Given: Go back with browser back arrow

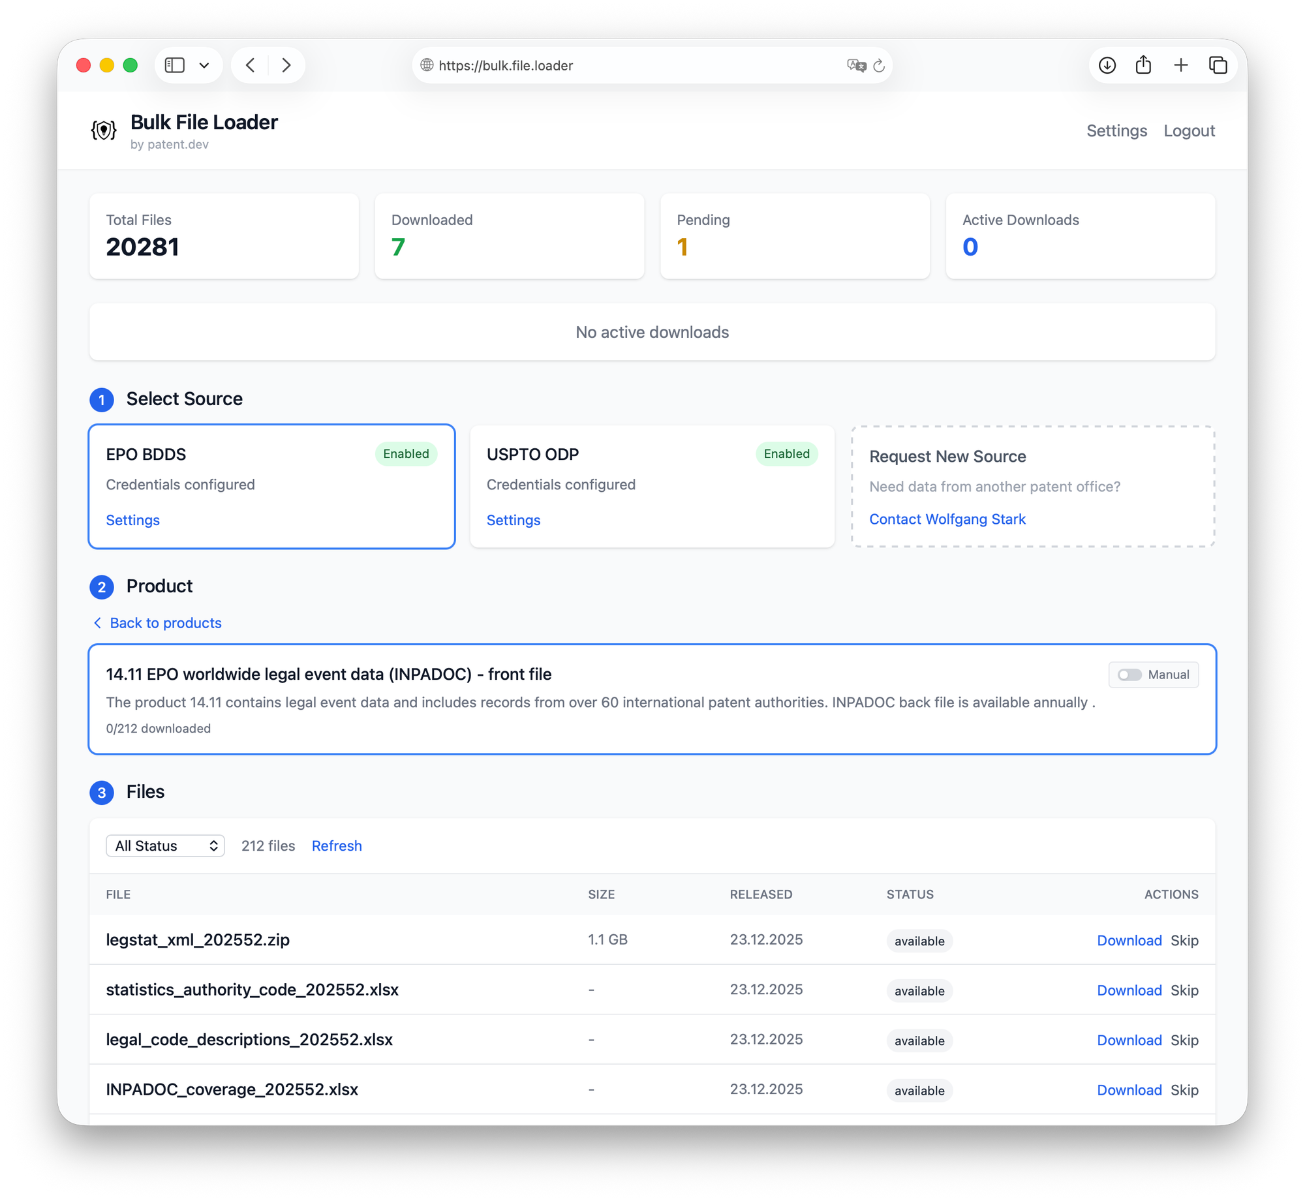Looking at the screenshot, I should (x=251, y=65).
